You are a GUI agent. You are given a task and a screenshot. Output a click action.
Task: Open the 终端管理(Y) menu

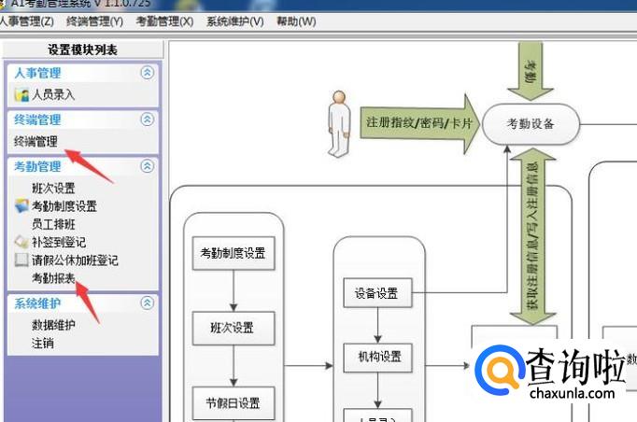94,21
